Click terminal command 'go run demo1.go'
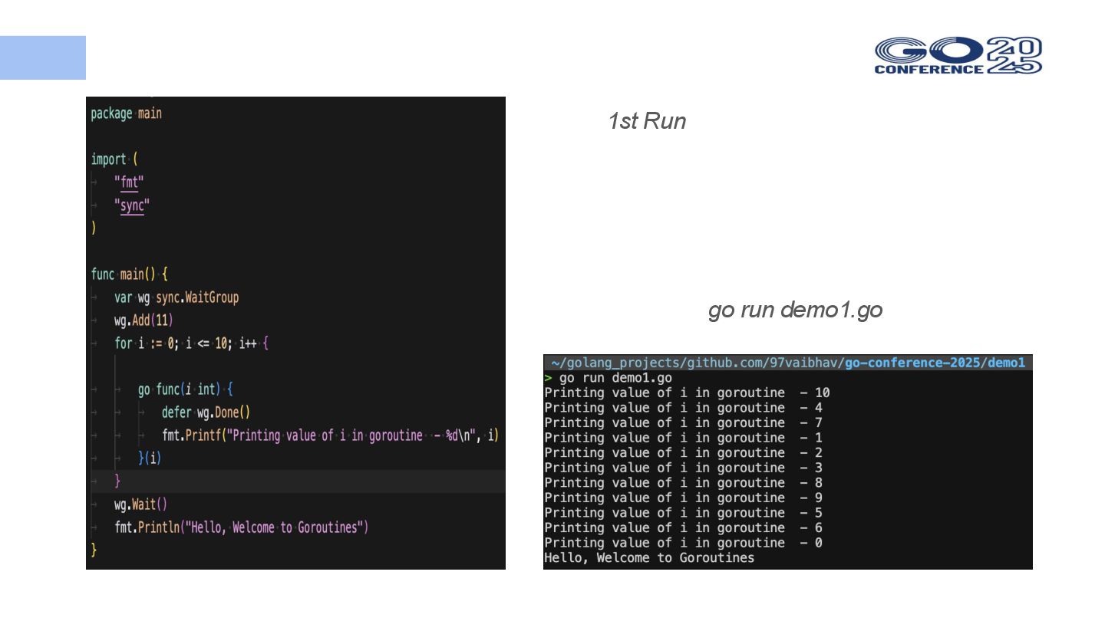 pyautogui.click(x=615, y=378)
